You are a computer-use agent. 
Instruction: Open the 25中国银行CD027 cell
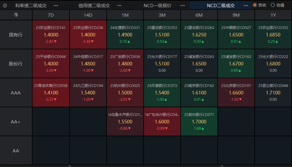click(236, 35)
